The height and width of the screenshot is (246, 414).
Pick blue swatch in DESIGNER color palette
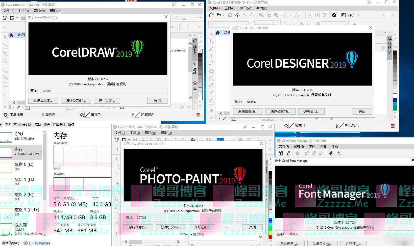coord(395,100)
